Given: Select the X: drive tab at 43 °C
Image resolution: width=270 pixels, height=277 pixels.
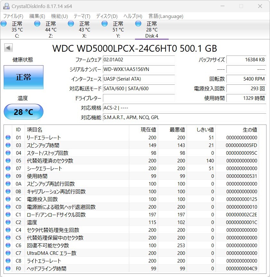Looking at the screenshot, I should (x=84, y=30).
